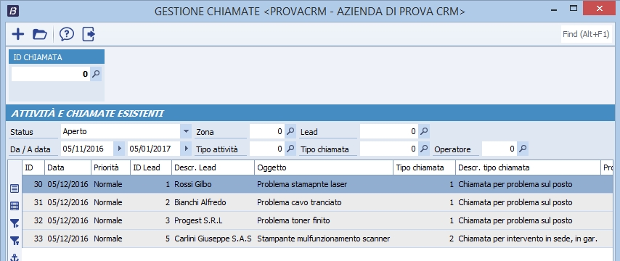Image resolution: width=620 pixels, height=261 pixels.
Task: Click the Operatore search magnifier
Action: [x=522, y=149]
